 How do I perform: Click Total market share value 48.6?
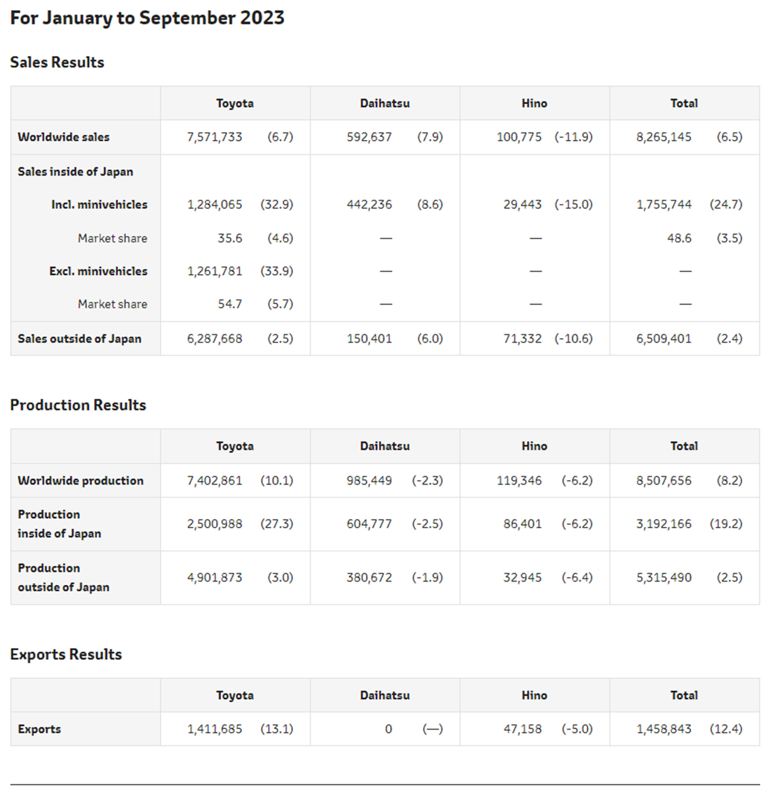tap(679, 238)
